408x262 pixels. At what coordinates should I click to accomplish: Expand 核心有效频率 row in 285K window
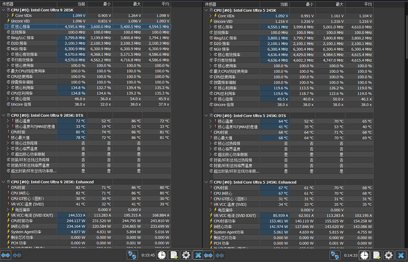(x=8, y=54)
